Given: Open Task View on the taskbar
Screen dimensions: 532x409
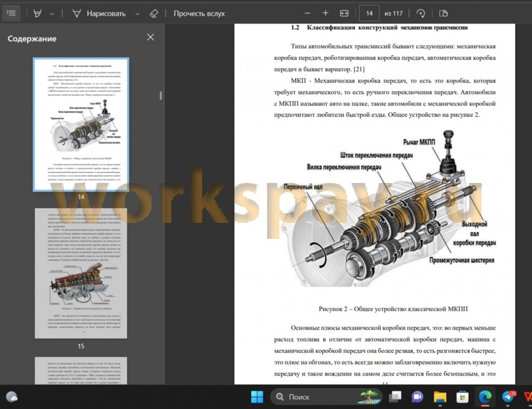Looking at the screenshot, I should 395,396.
